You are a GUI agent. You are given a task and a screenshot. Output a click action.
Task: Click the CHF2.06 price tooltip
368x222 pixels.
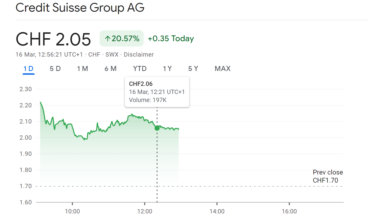(x=157, y=92)
